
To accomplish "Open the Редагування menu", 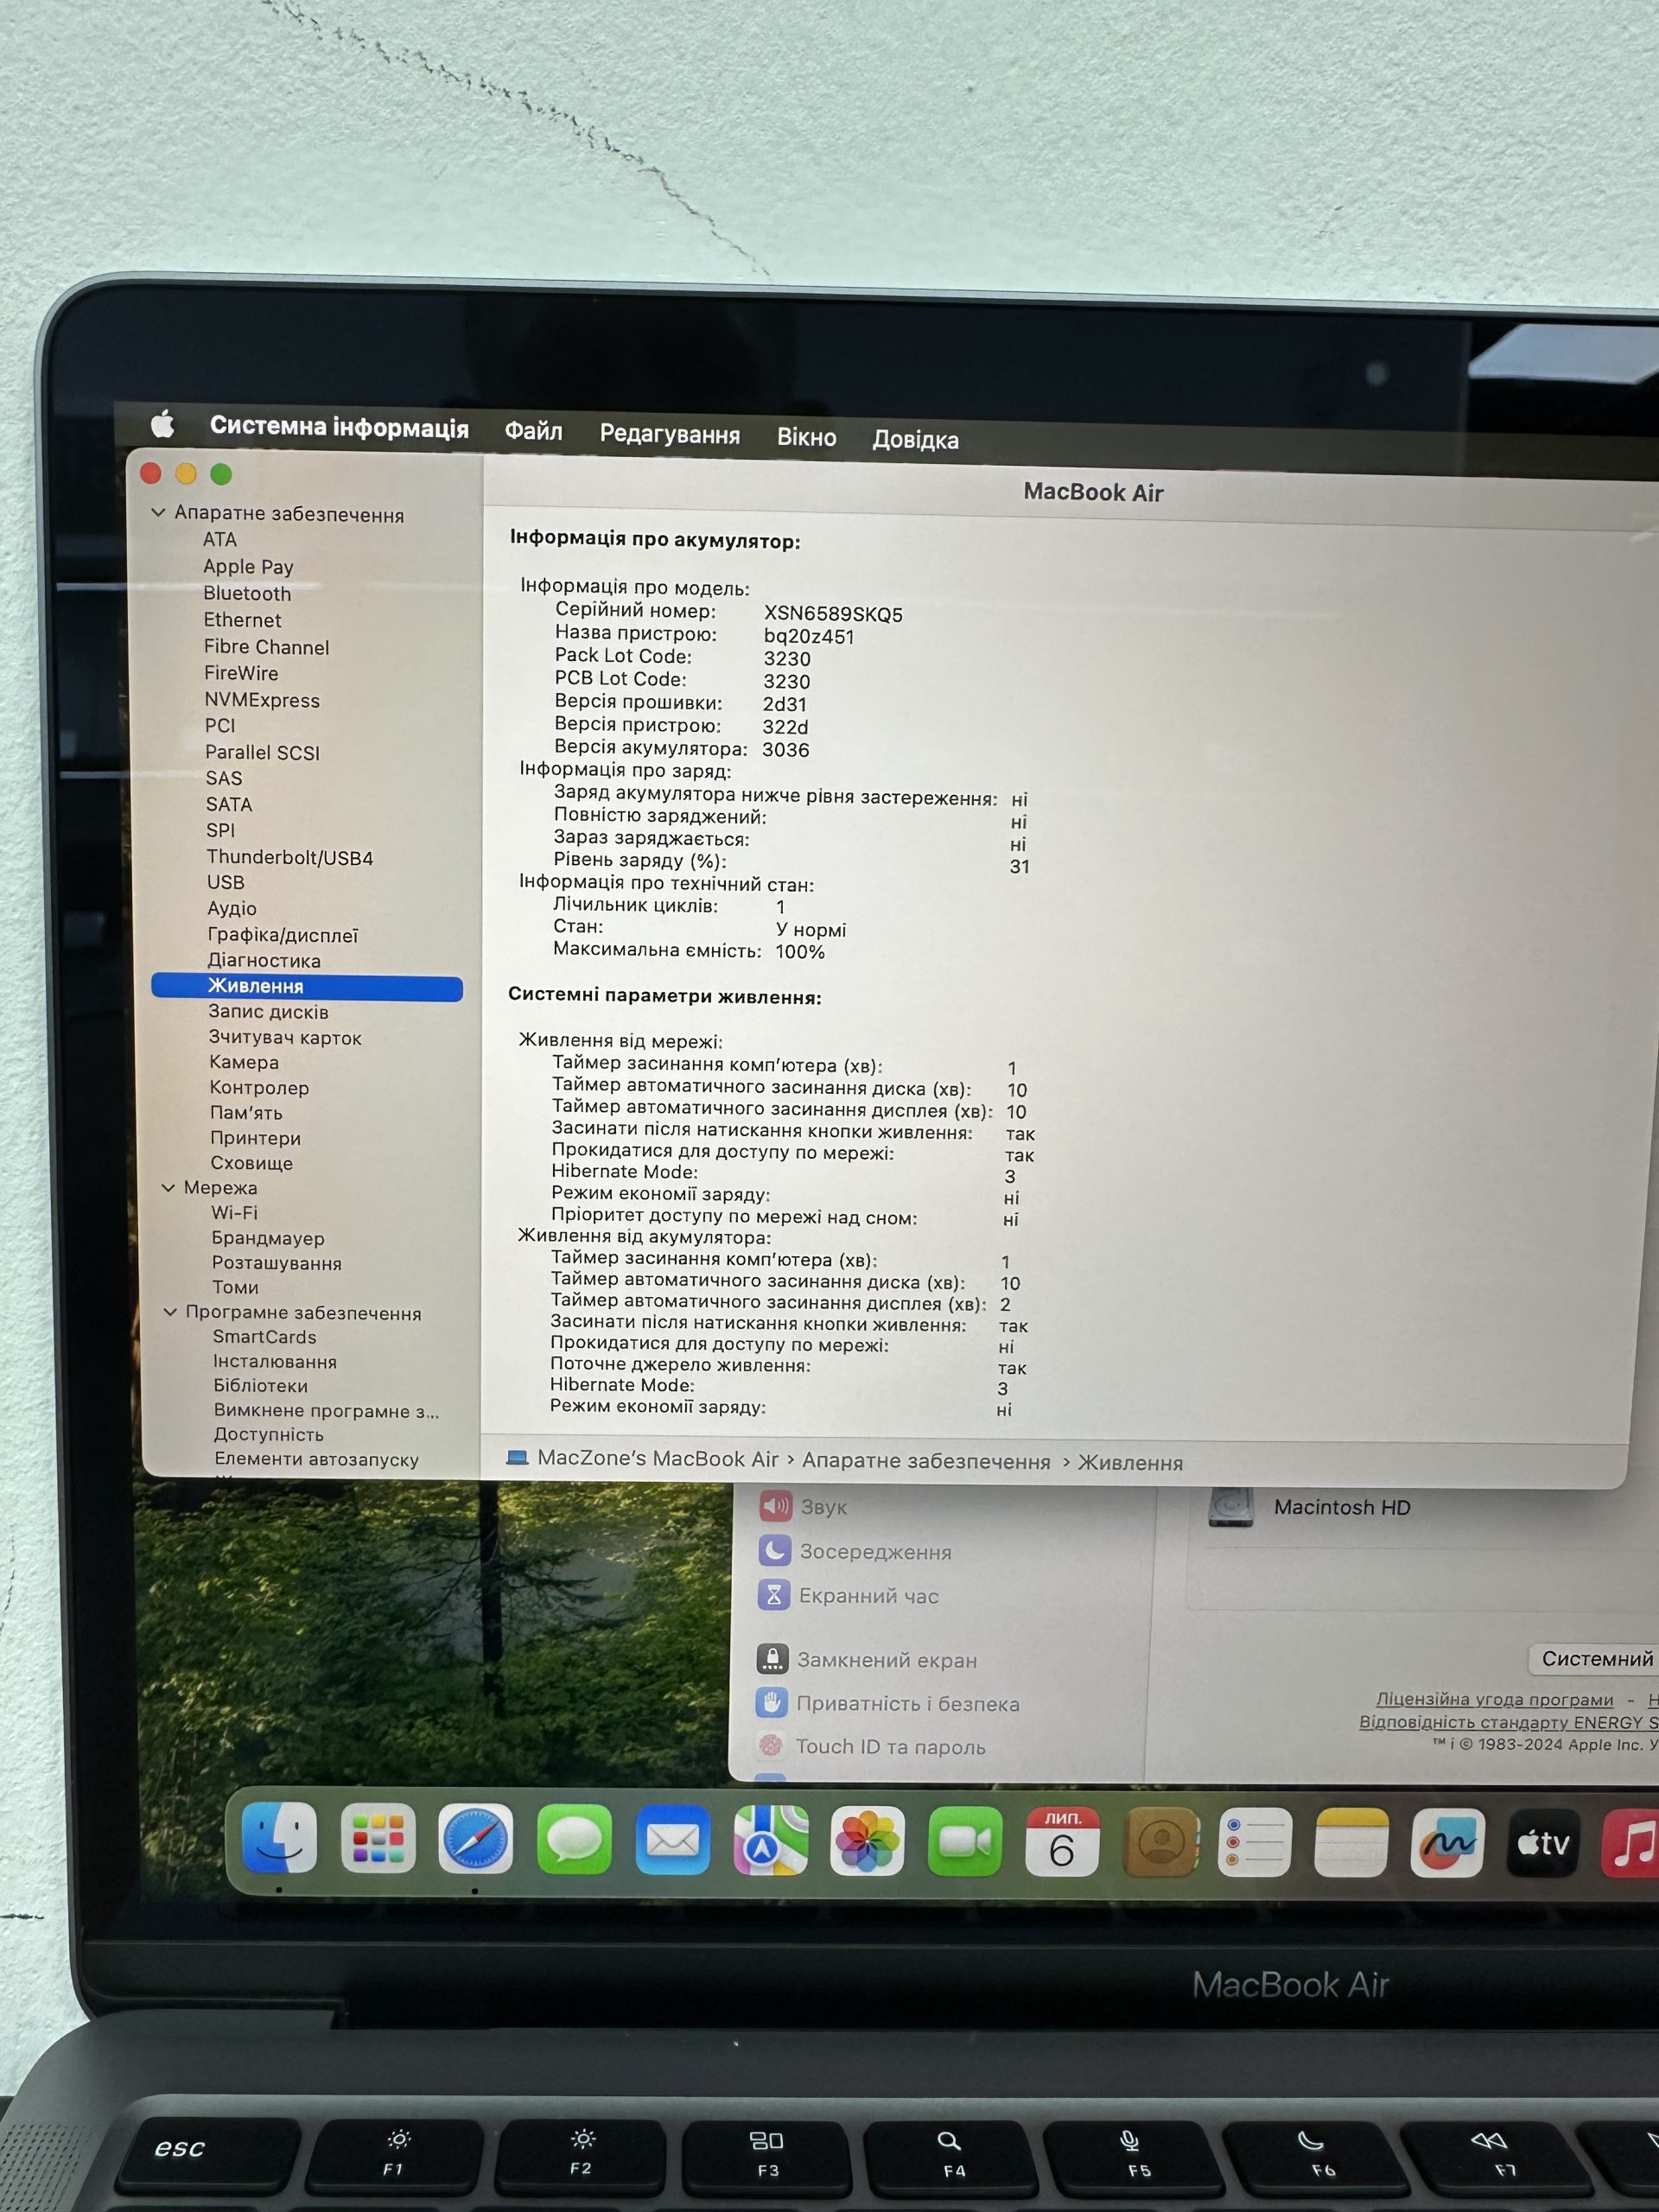I will (x=670, y=434).
